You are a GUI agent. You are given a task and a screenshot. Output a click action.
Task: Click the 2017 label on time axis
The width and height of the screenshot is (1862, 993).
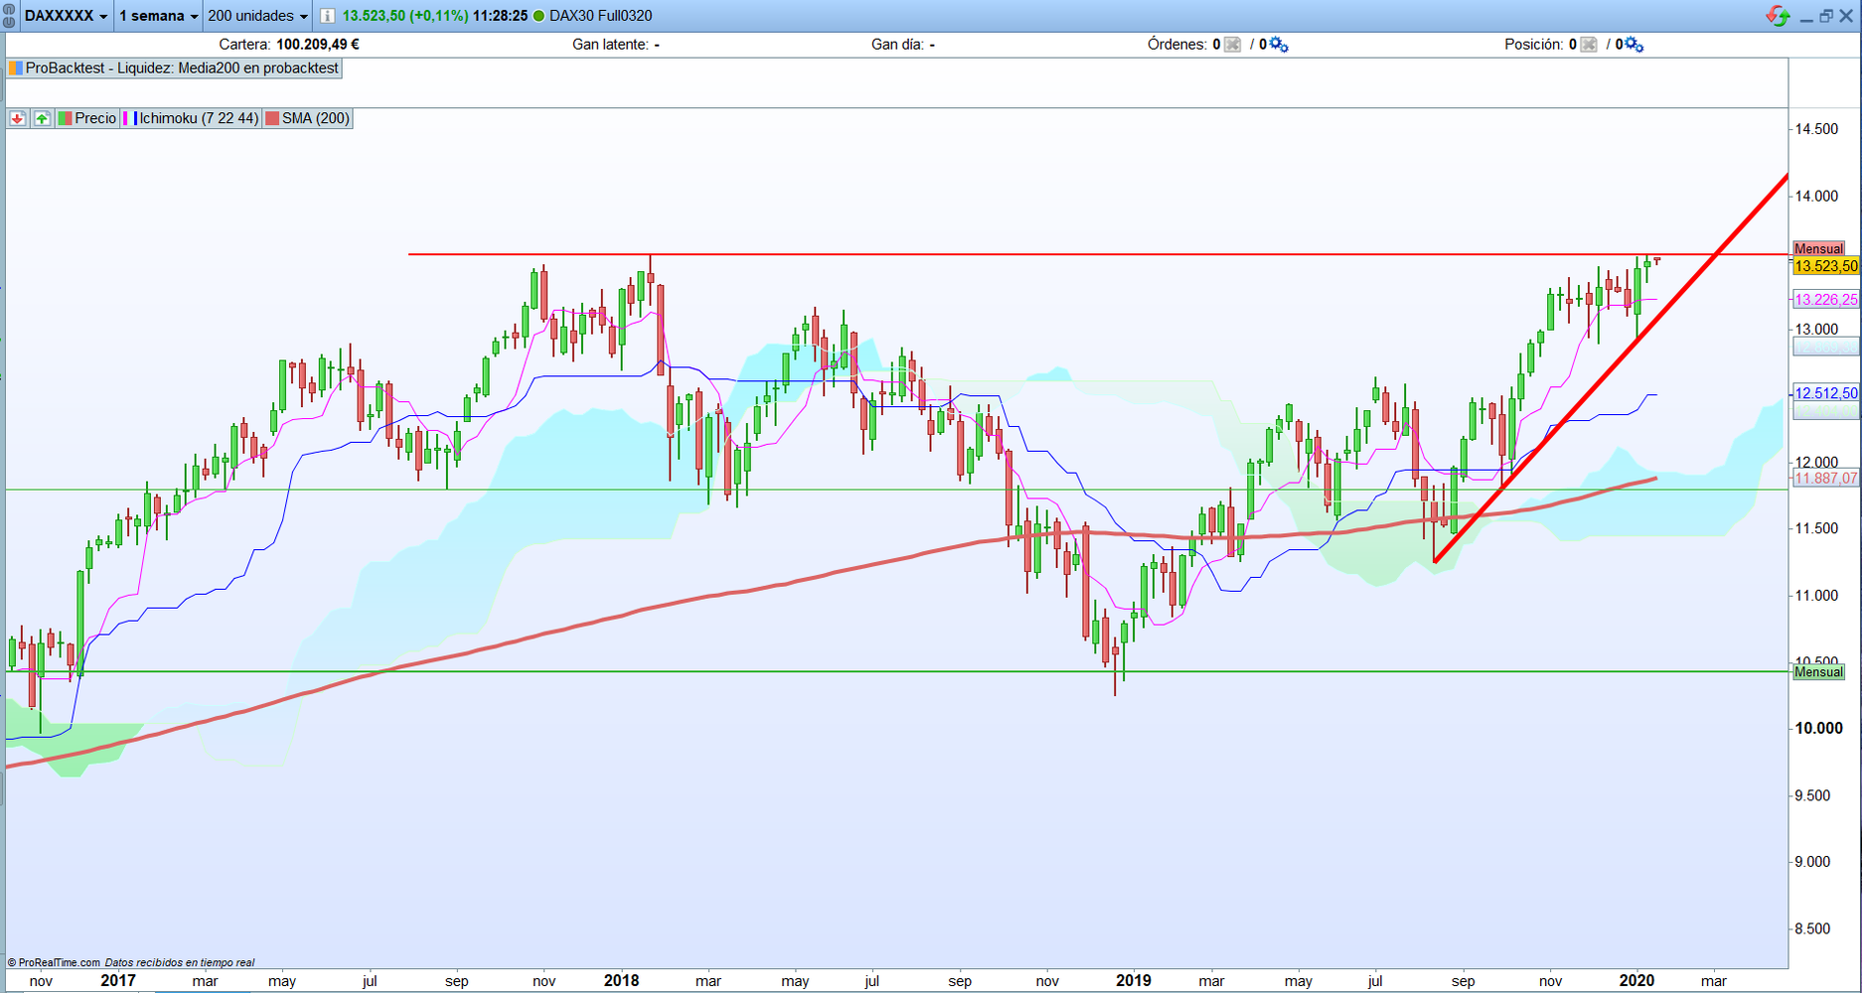pyautogui.click(x=118, y=981)
